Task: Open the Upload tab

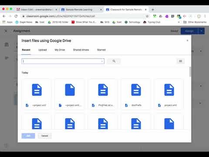Action: click(42, 50)
